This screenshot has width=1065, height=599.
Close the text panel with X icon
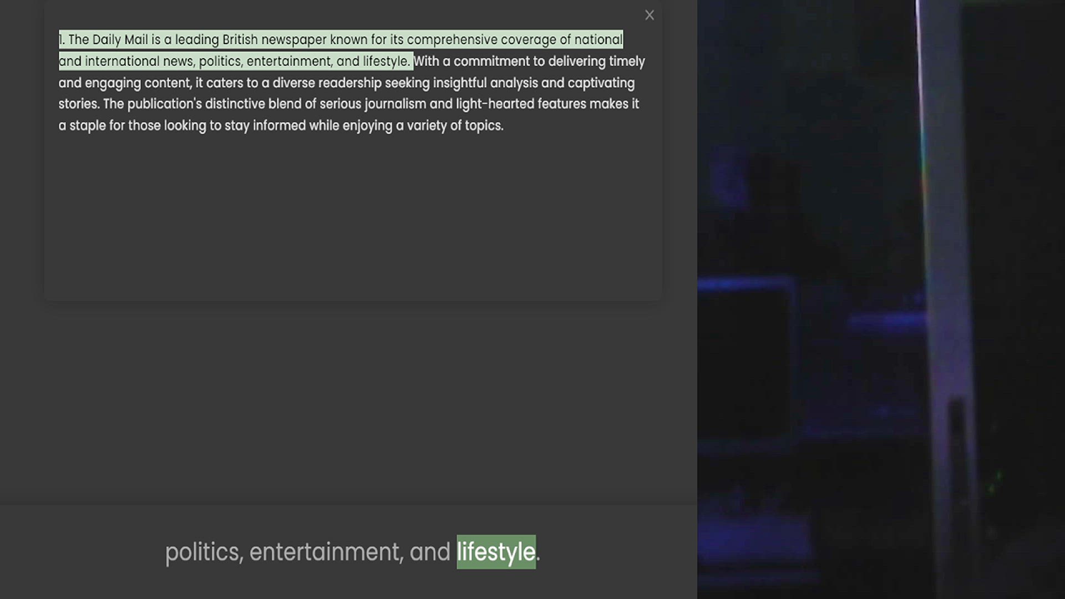[650, 16]
